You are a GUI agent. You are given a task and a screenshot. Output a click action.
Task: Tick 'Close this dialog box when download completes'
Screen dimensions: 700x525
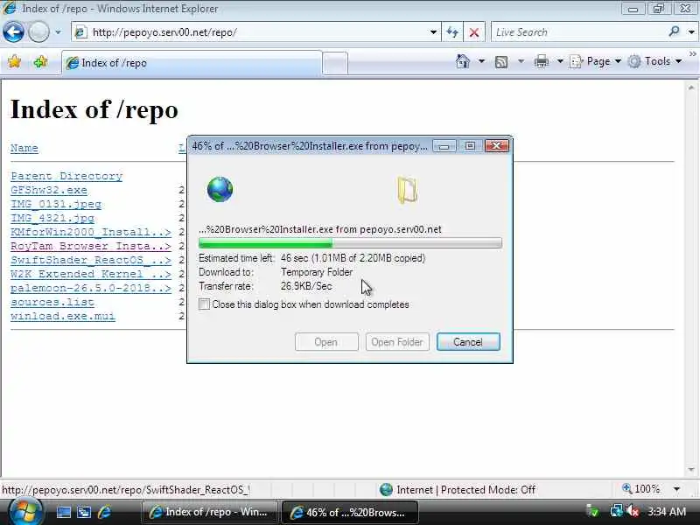(x=204, y=304)
